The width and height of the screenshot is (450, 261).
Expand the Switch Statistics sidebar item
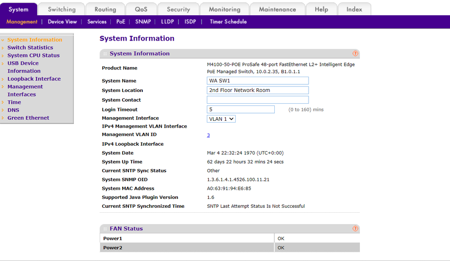pos(30,48)
